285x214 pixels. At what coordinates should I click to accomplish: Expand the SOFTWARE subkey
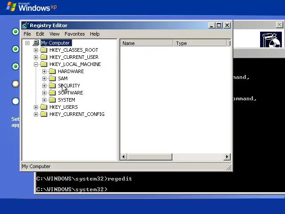tap(44, 93)
